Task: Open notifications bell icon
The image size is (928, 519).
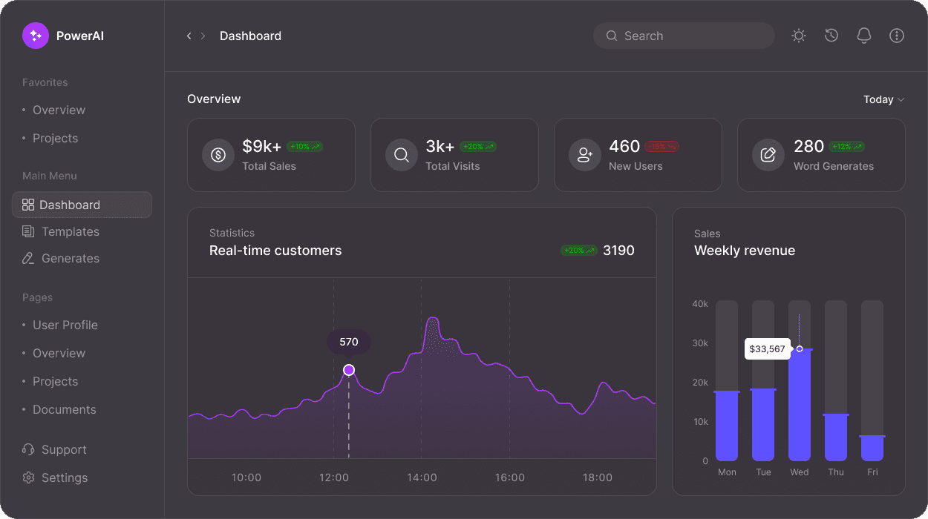Action: click(863, 36)
